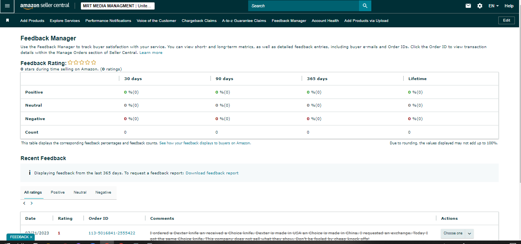Click the bookmark icon in favorites bar
The image size is (521, 244).
(x=7, y=20)
